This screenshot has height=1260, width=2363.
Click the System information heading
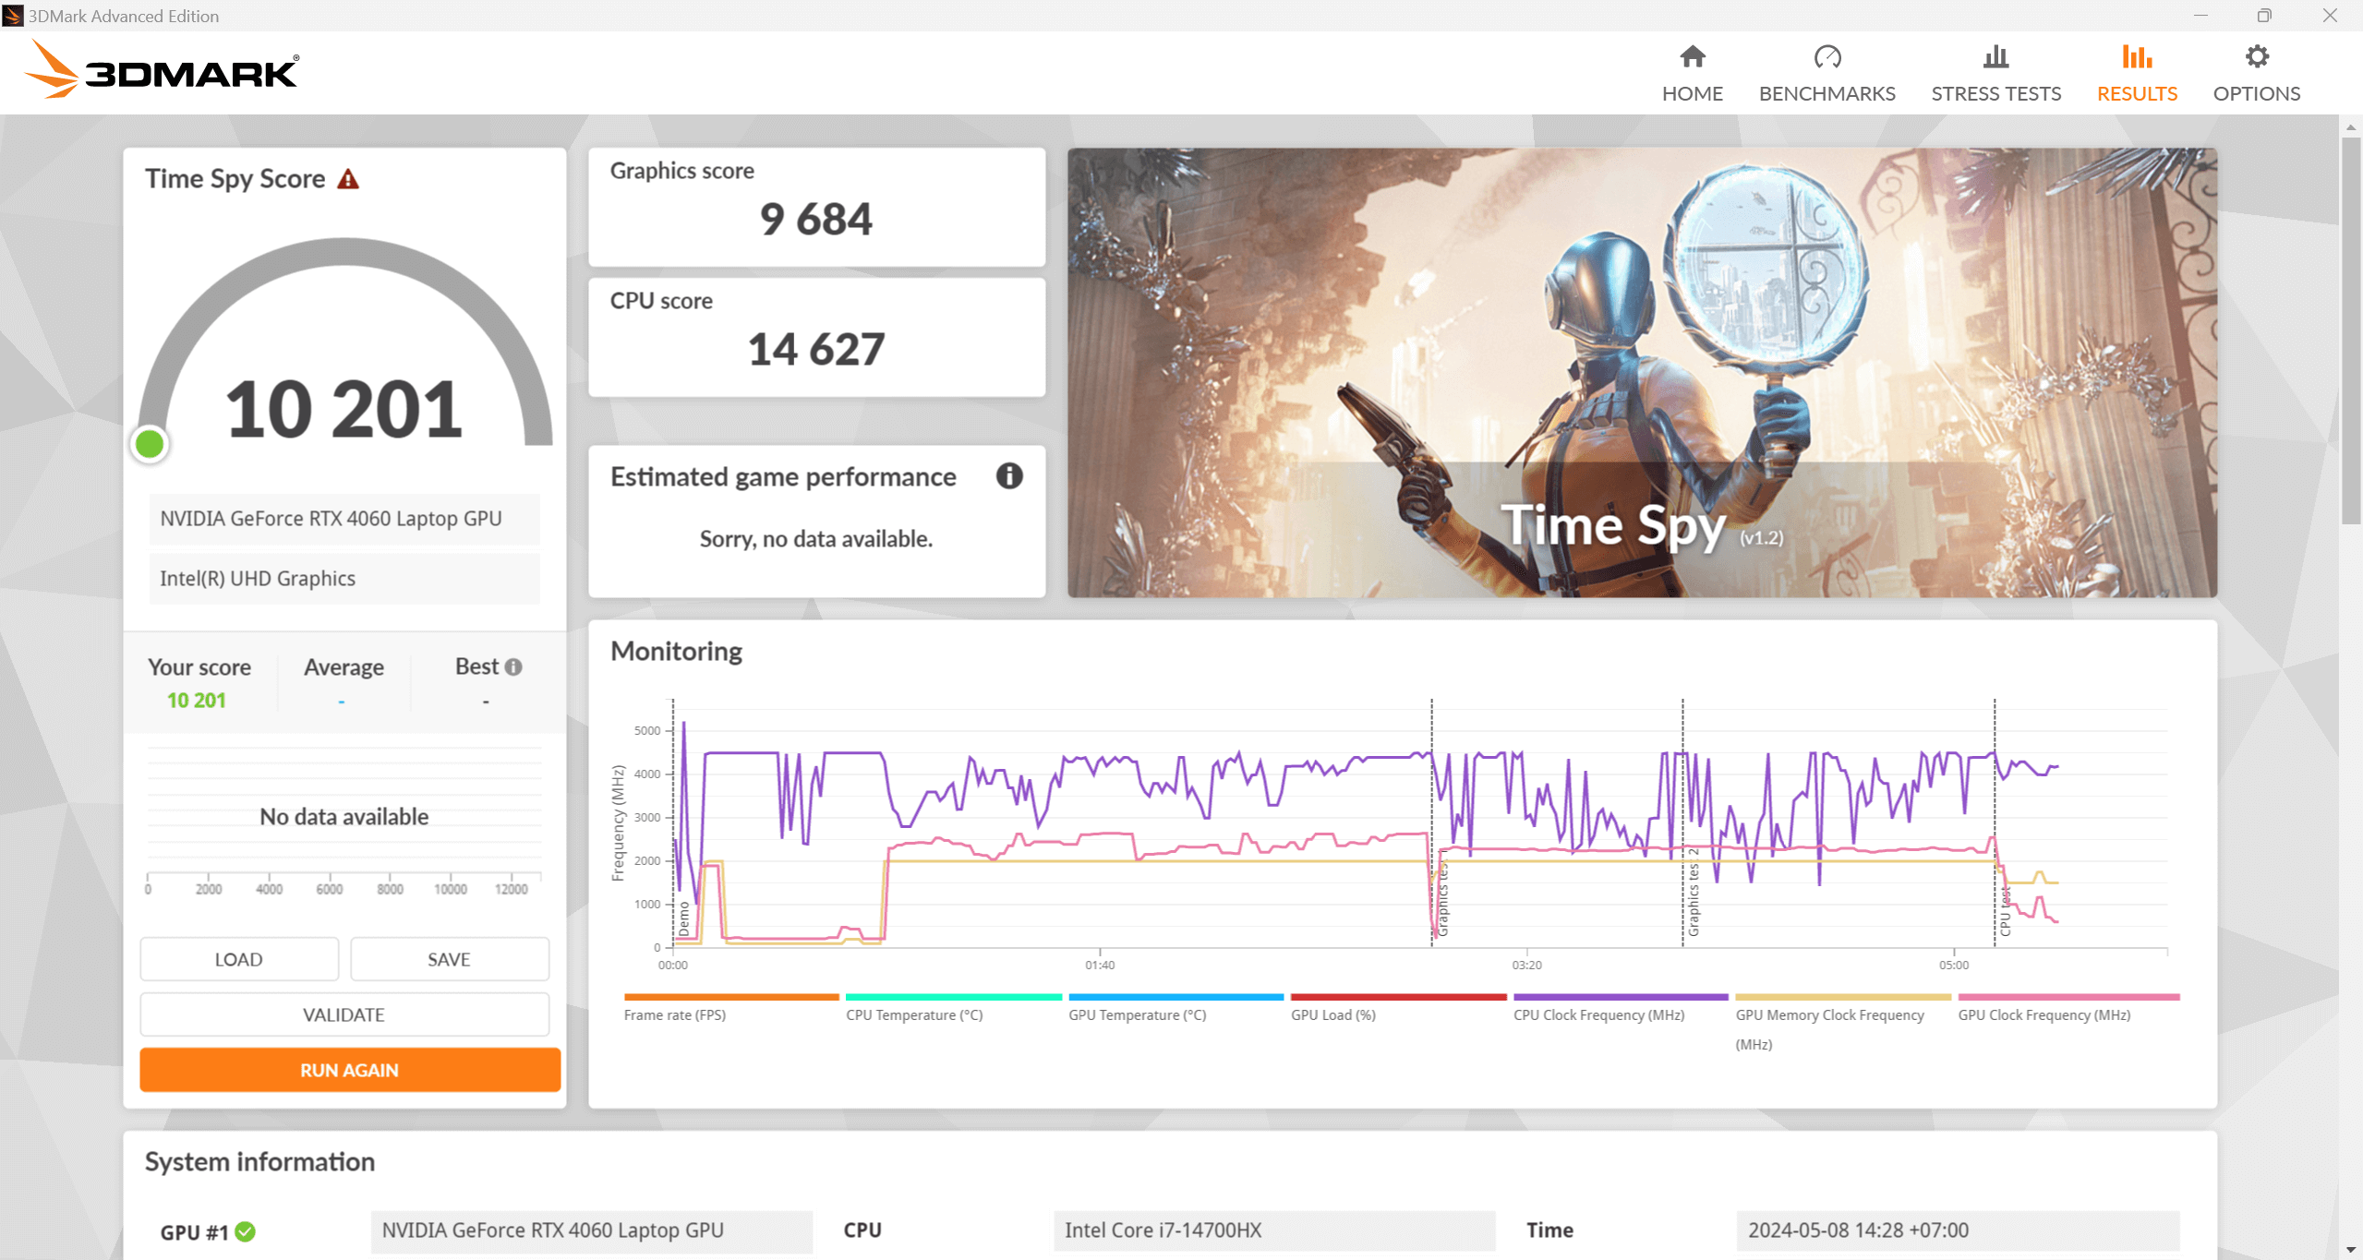point(259,1162)
